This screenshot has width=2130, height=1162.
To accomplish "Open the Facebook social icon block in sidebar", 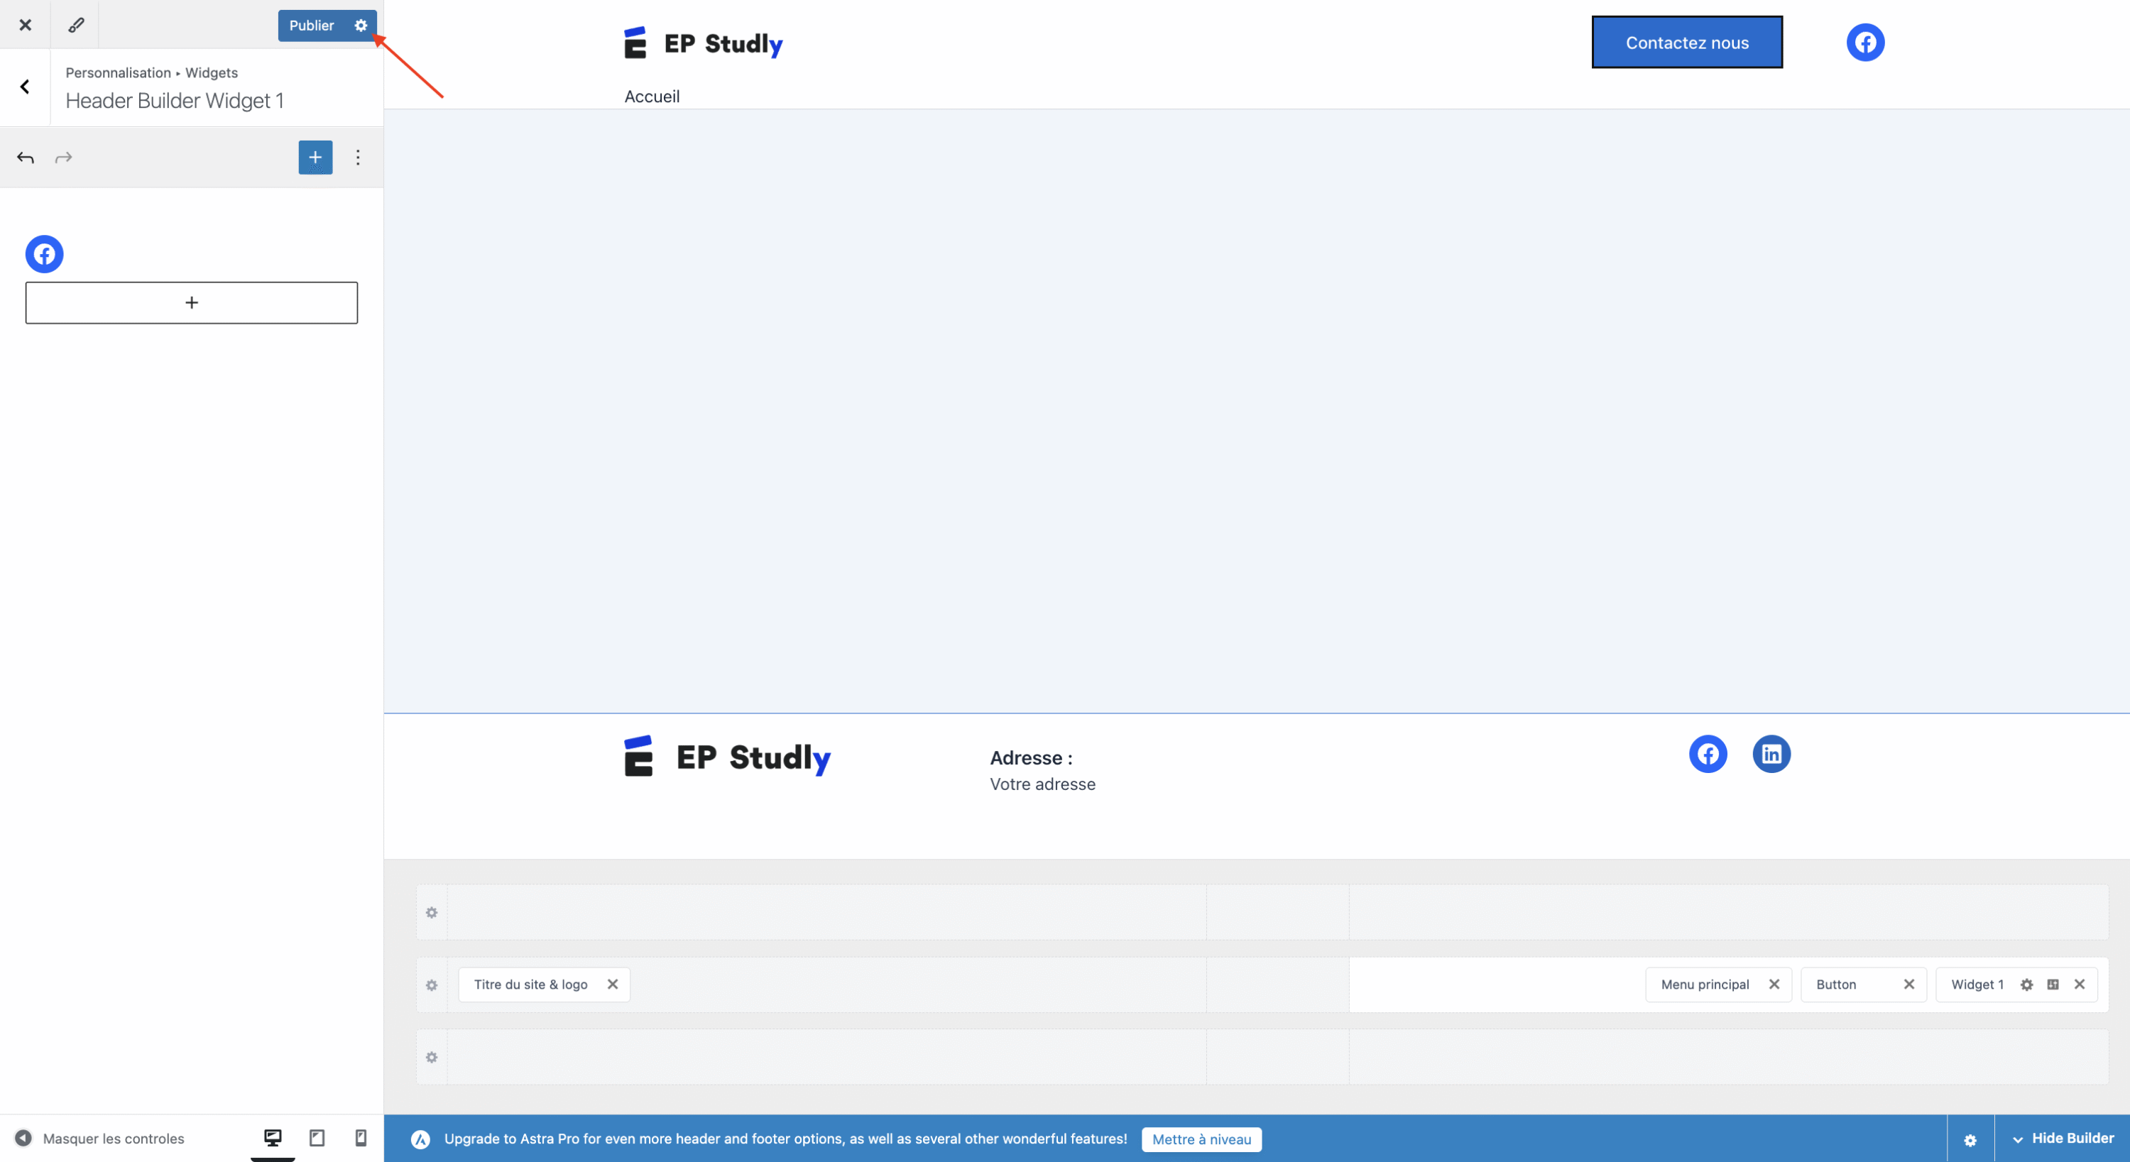I will [44, 253].
